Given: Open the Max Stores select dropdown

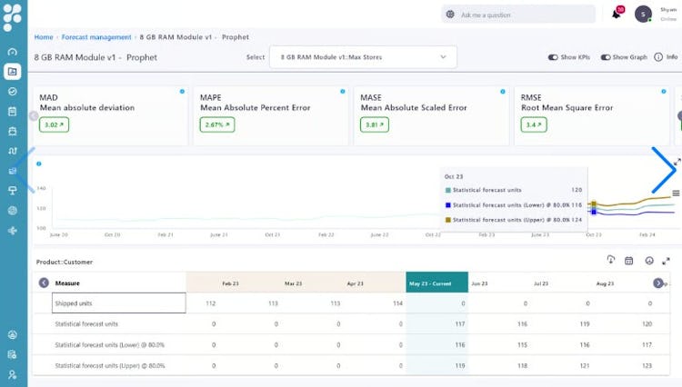Looking at the screenshot, I should (363, 57).
